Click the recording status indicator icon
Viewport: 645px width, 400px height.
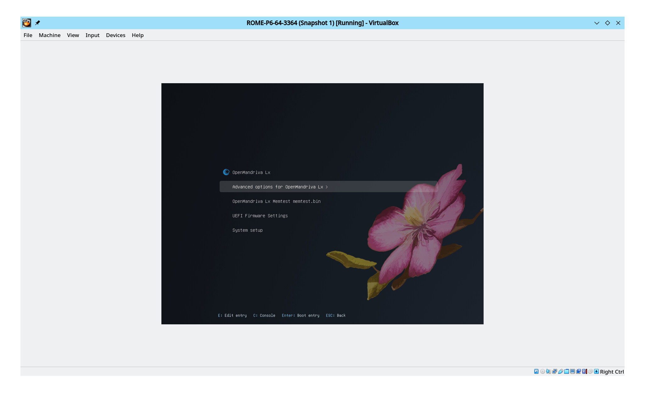point(578,371)
